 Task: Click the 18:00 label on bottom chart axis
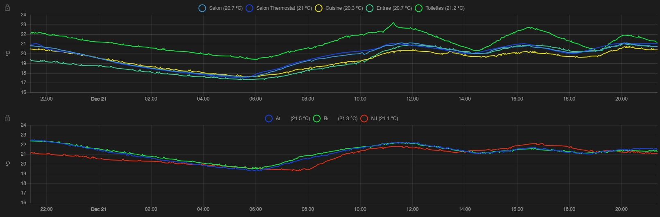click(x=569, y=209)
